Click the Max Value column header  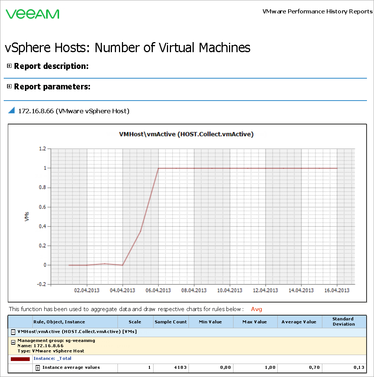[255, 322]
